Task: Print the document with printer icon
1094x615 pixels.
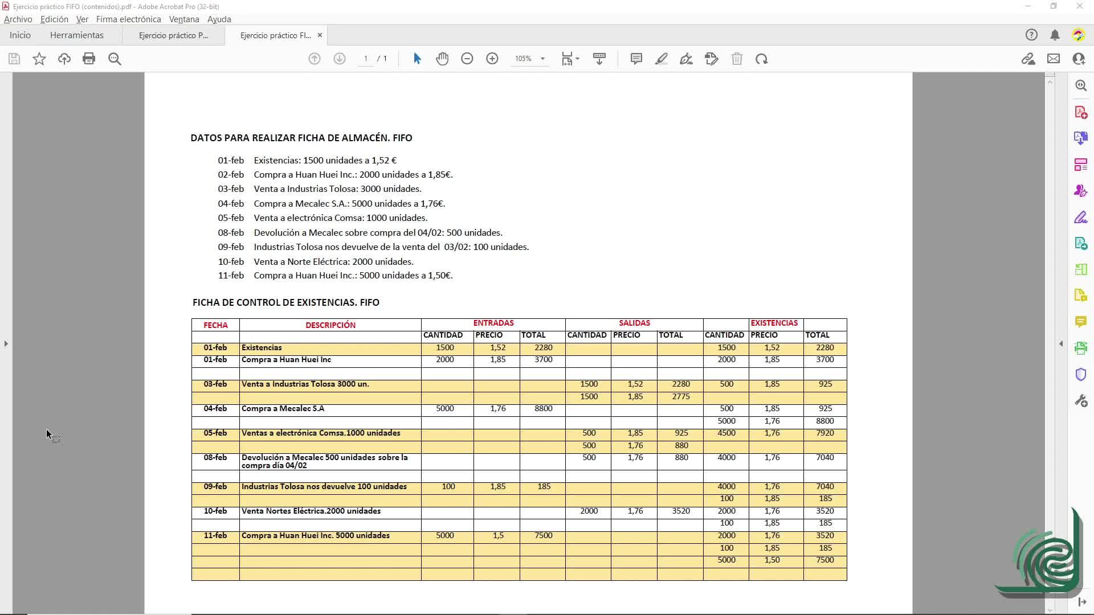Action: [89, 59]
